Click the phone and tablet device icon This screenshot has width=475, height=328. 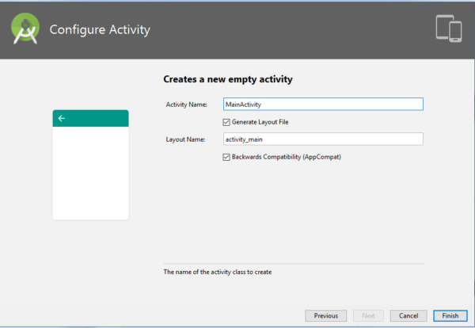coord(448,28)
